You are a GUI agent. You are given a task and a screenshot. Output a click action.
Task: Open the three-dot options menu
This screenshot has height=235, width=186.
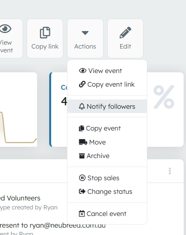coord(170,171)
